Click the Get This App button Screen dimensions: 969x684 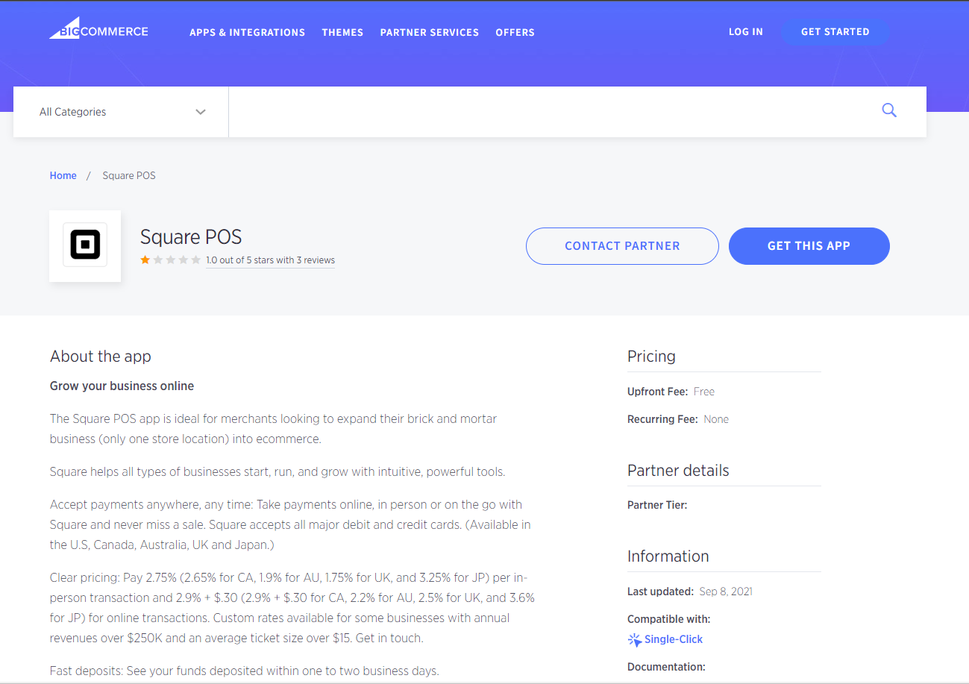click(809, 246)
